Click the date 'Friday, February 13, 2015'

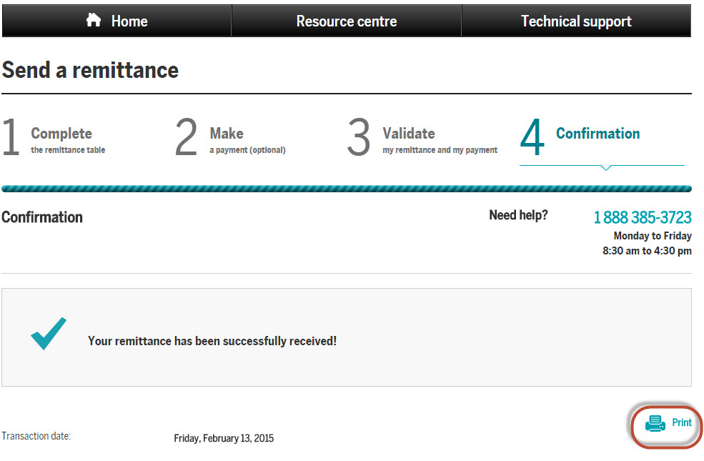point(224,438)
